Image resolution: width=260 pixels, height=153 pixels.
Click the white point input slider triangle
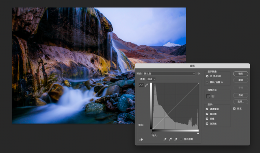click(x=198, y=133)
